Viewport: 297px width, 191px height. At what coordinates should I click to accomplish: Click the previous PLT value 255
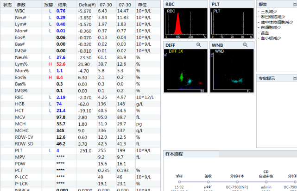click(102, 150)
